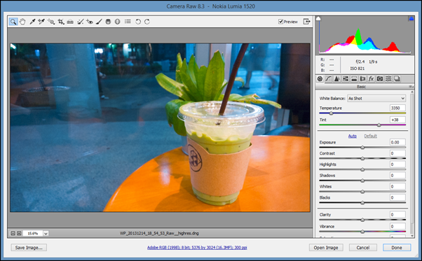This screenshot has height=261, width=422.
Task: Select the Crop tool
Action: click(x=61, y=22)
